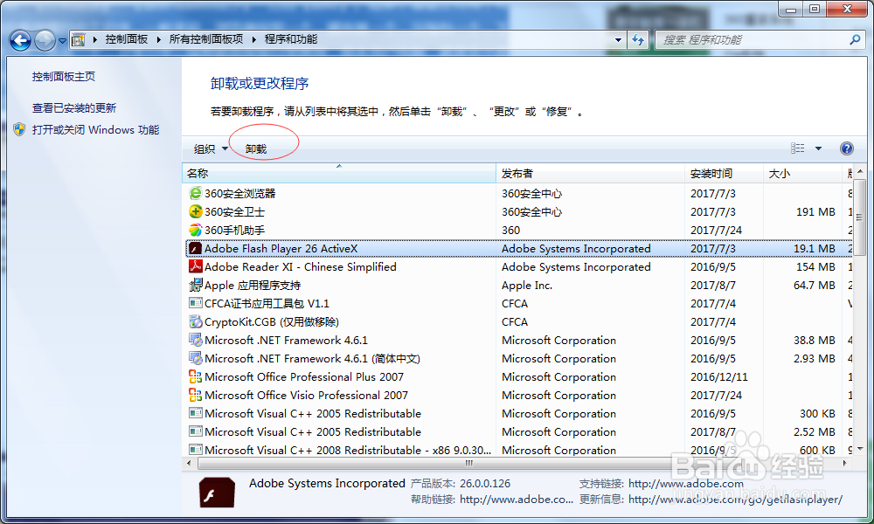Select the text 360安全浏览器
The image size is (874, 524).
[x=239, y=193]
